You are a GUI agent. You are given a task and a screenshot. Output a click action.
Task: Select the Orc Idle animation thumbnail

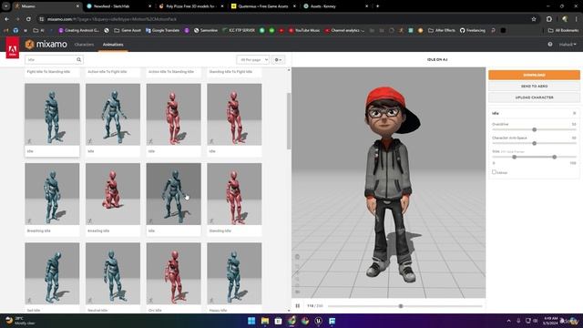point(174,273)
